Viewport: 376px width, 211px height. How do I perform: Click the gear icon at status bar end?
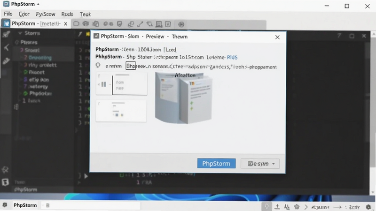pyautogui.click(x=368, y=207)
